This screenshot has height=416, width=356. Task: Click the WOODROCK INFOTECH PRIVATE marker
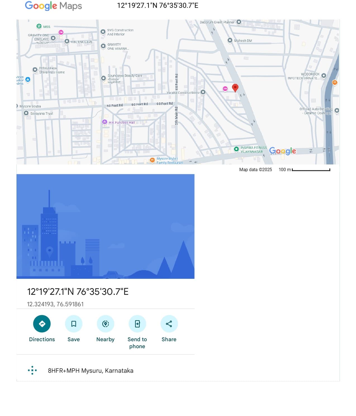pyautogui.click(x=324, y=76)
